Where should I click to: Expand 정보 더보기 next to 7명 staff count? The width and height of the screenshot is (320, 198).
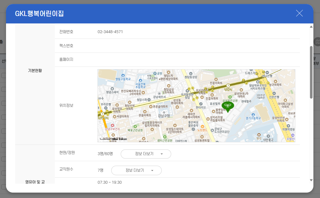(136, 170)
